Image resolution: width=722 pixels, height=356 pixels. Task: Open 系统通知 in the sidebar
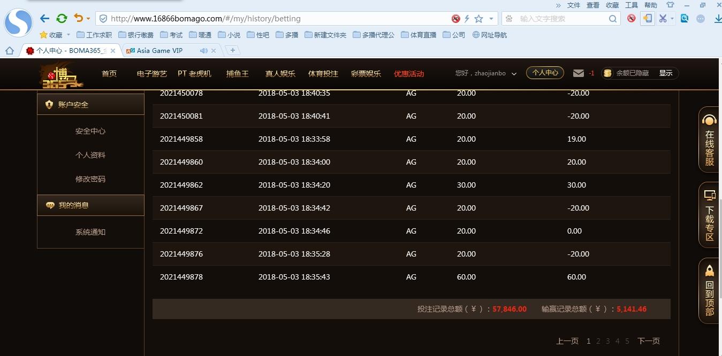pyautogui.click(x=90, y=233)
